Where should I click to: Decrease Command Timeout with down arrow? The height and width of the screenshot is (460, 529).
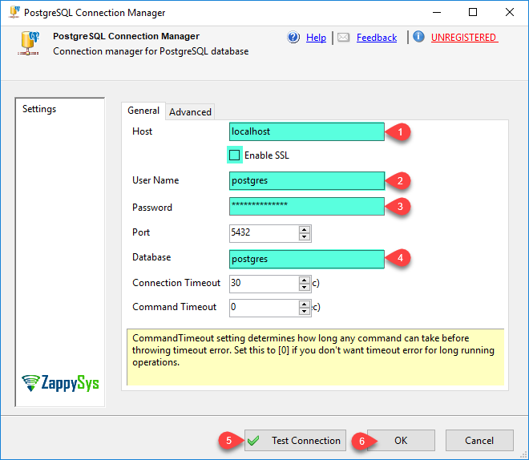click(305, 312)
